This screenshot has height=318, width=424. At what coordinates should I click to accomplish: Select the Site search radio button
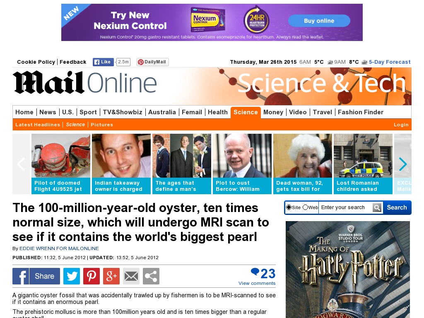(x=289, y=207)
